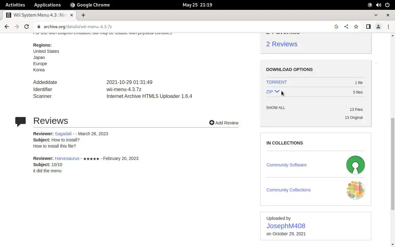Click the address bar URL
The width and height of the screenshot is (395, 247).
(78, 27)
